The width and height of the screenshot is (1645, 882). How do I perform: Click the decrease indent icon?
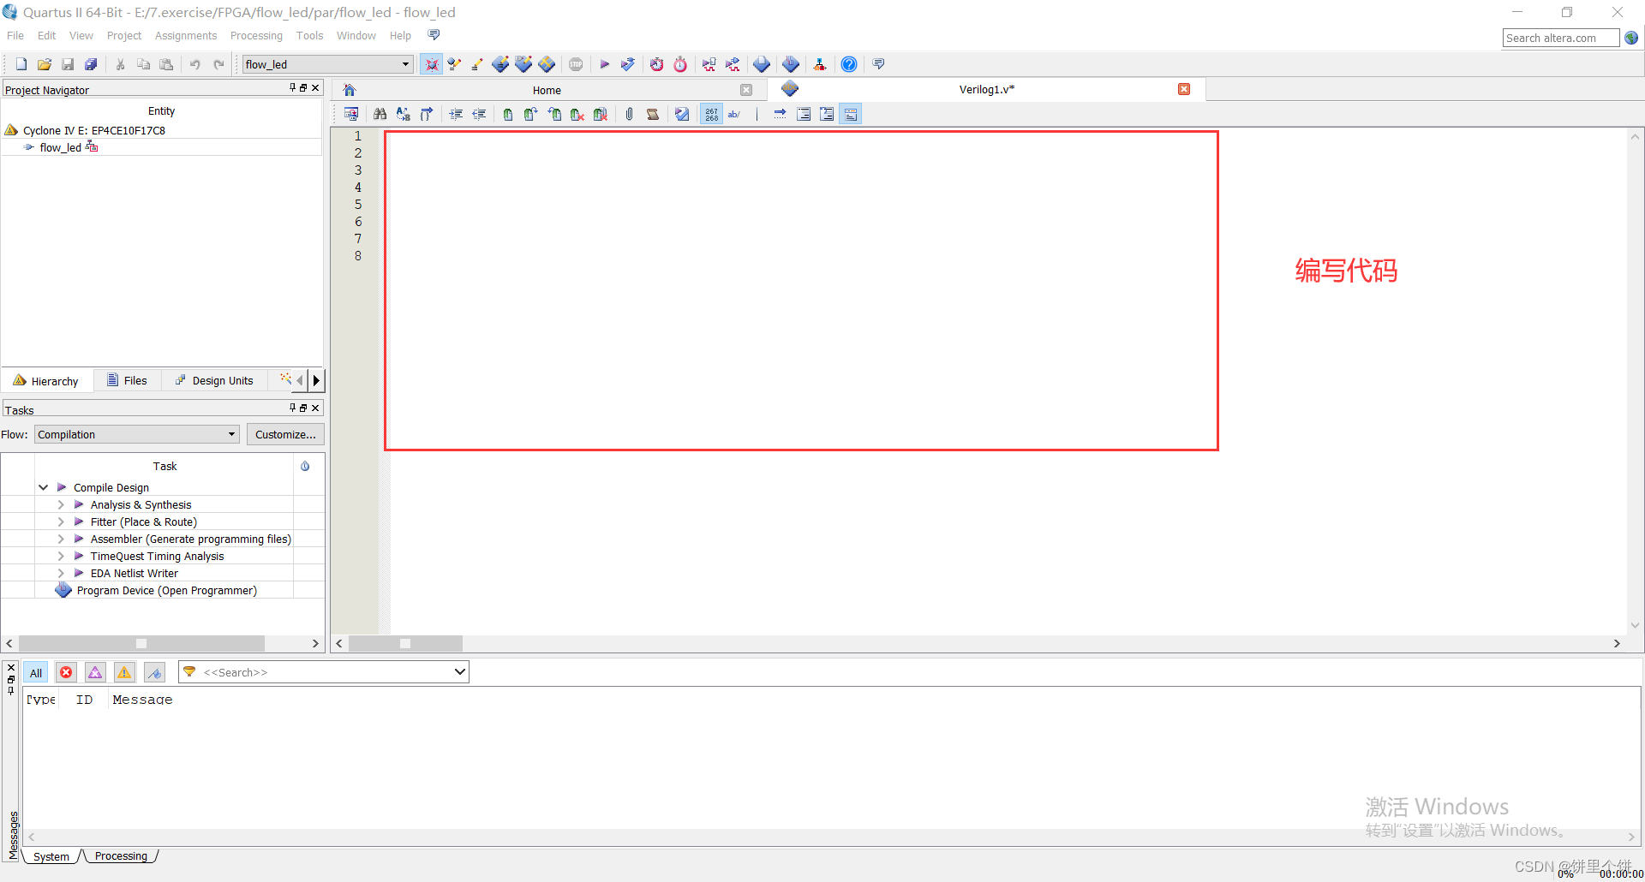point(479,114)
